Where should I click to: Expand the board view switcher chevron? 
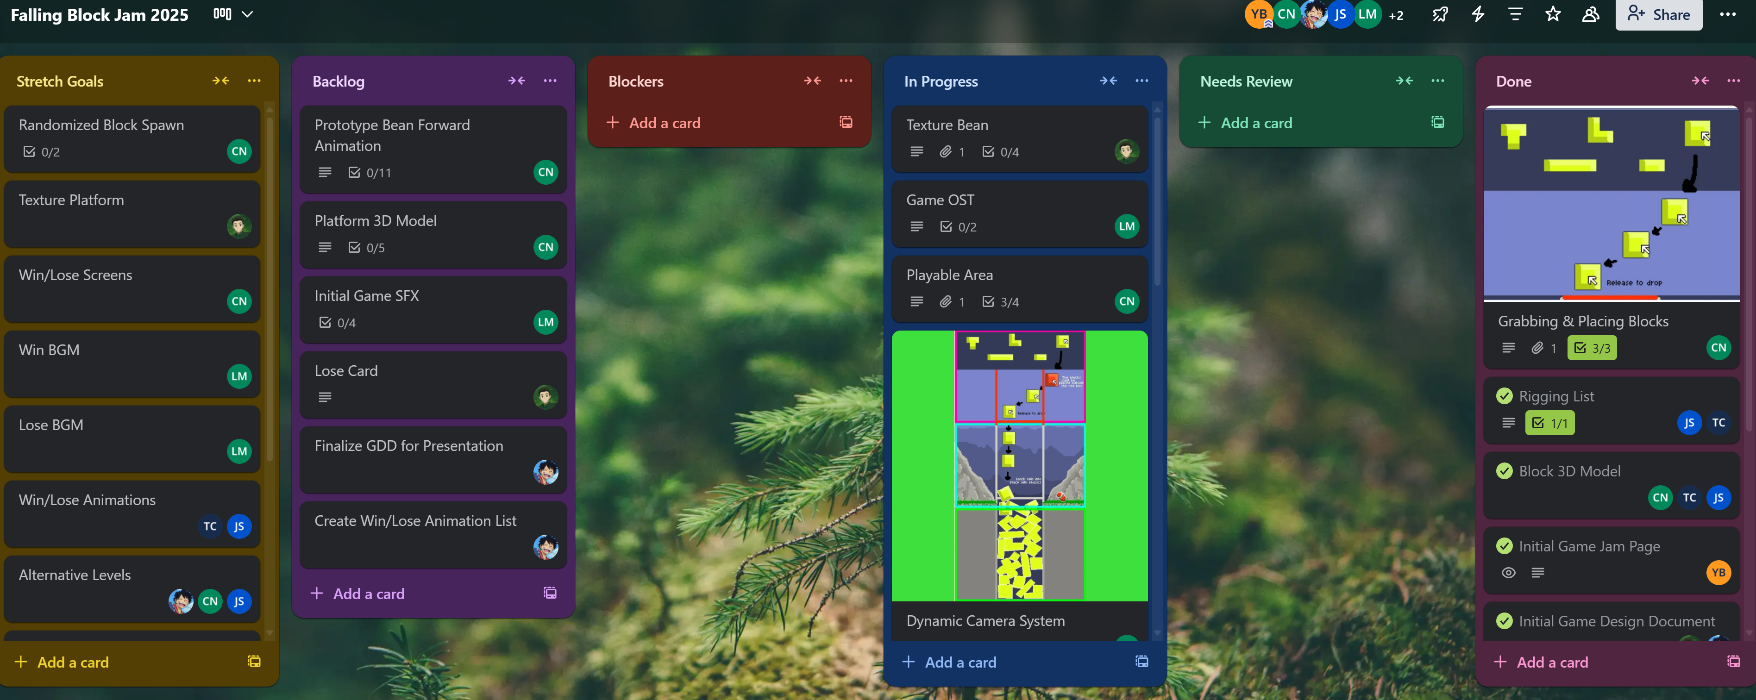247,14
